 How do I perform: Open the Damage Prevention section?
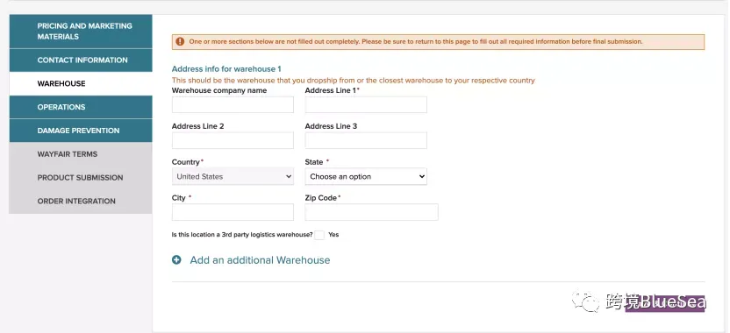81,131
